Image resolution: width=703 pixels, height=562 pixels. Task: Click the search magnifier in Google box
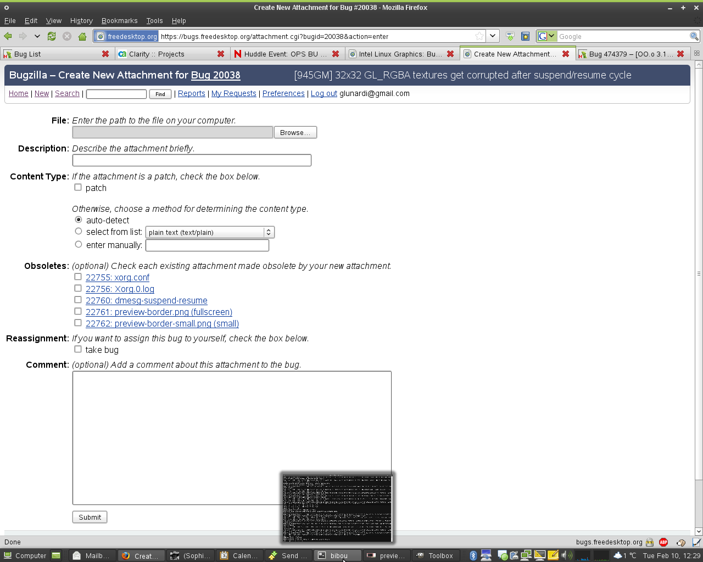coord(694,36)
